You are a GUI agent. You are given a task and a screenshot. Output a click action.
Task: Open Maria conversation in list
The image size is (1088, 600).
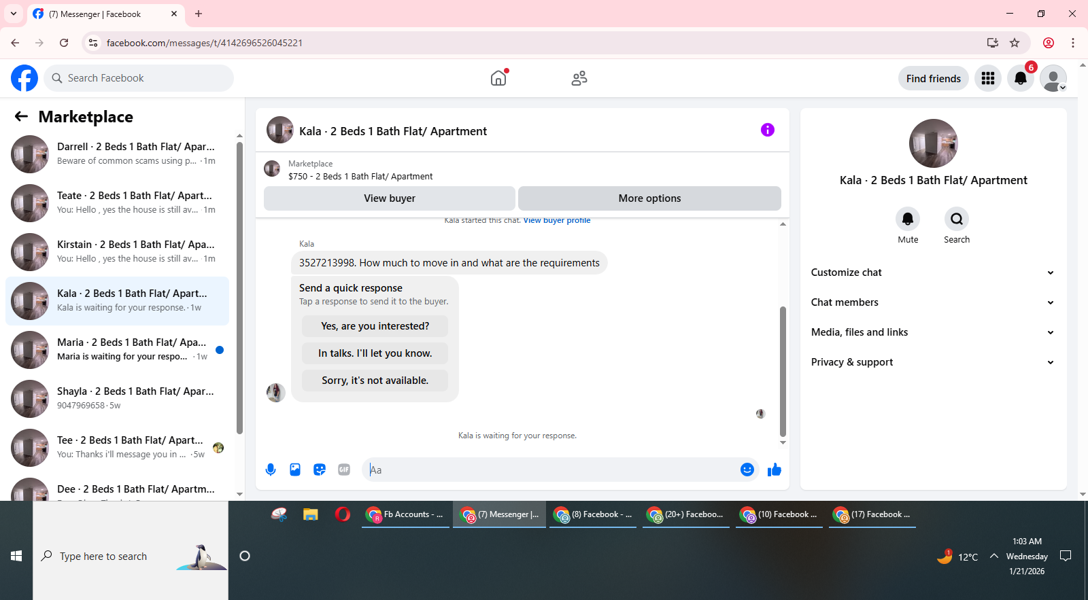tap(117, 350)
